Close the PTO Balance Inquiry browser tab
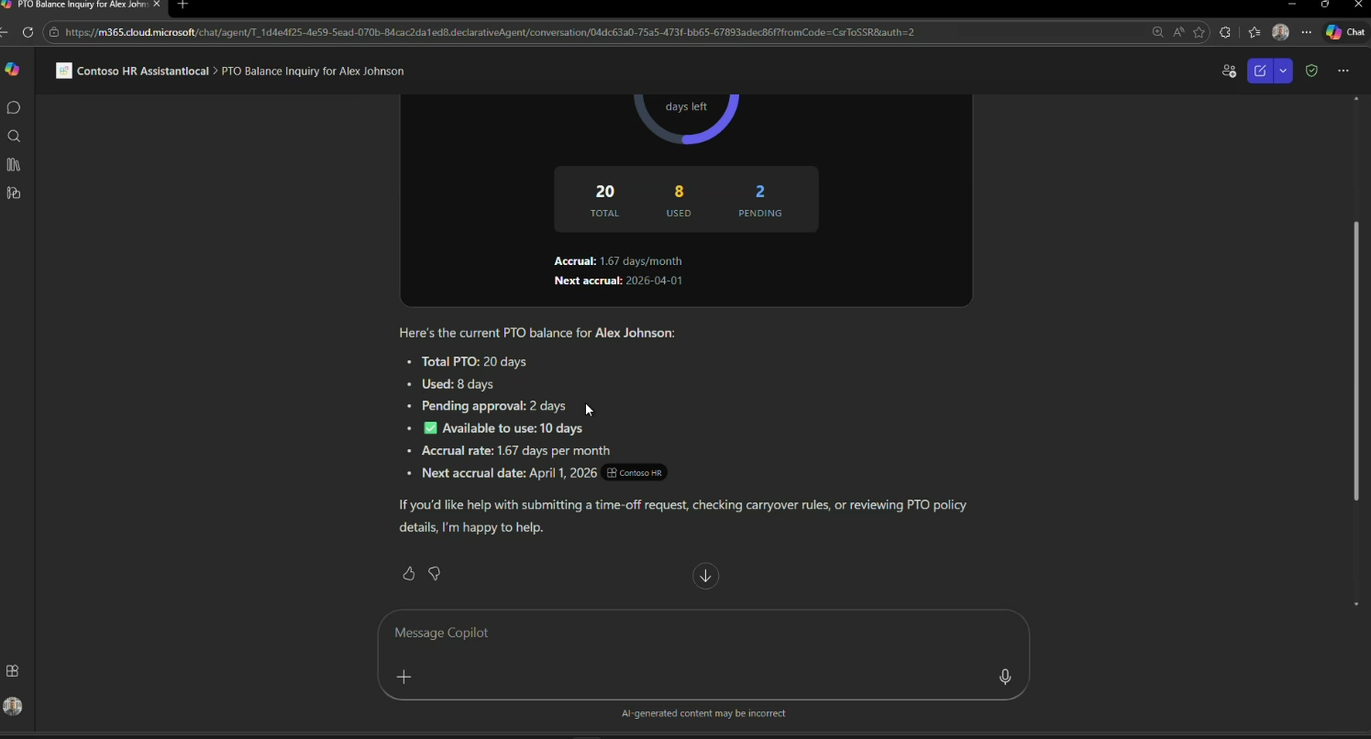 coord(157,5)
